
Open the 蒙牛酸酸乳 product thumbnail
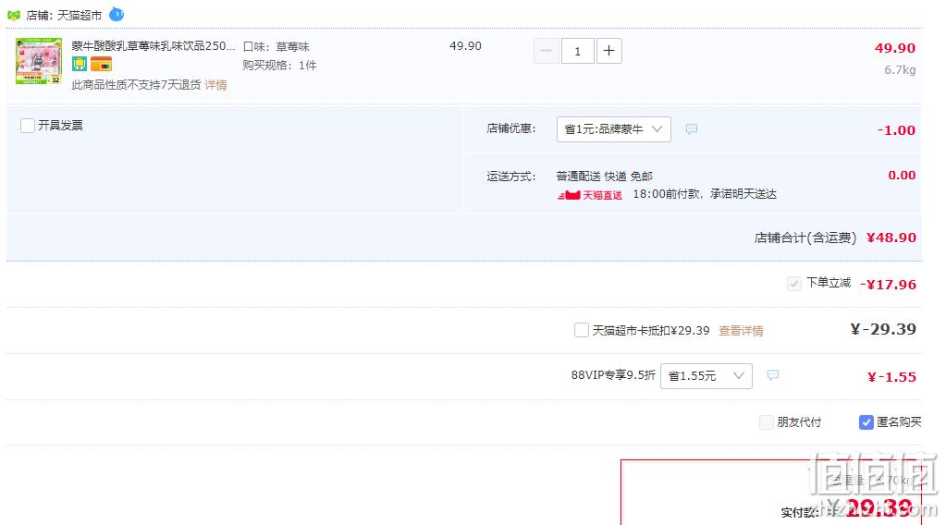(x=39, y=62)
